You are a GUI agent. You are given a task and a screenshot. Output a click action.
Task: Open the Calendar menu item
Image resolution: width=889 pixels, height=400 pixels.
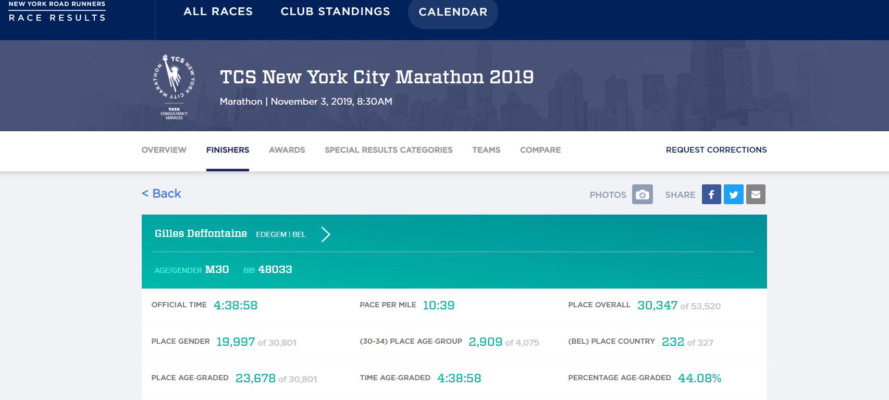pos(453,12)
